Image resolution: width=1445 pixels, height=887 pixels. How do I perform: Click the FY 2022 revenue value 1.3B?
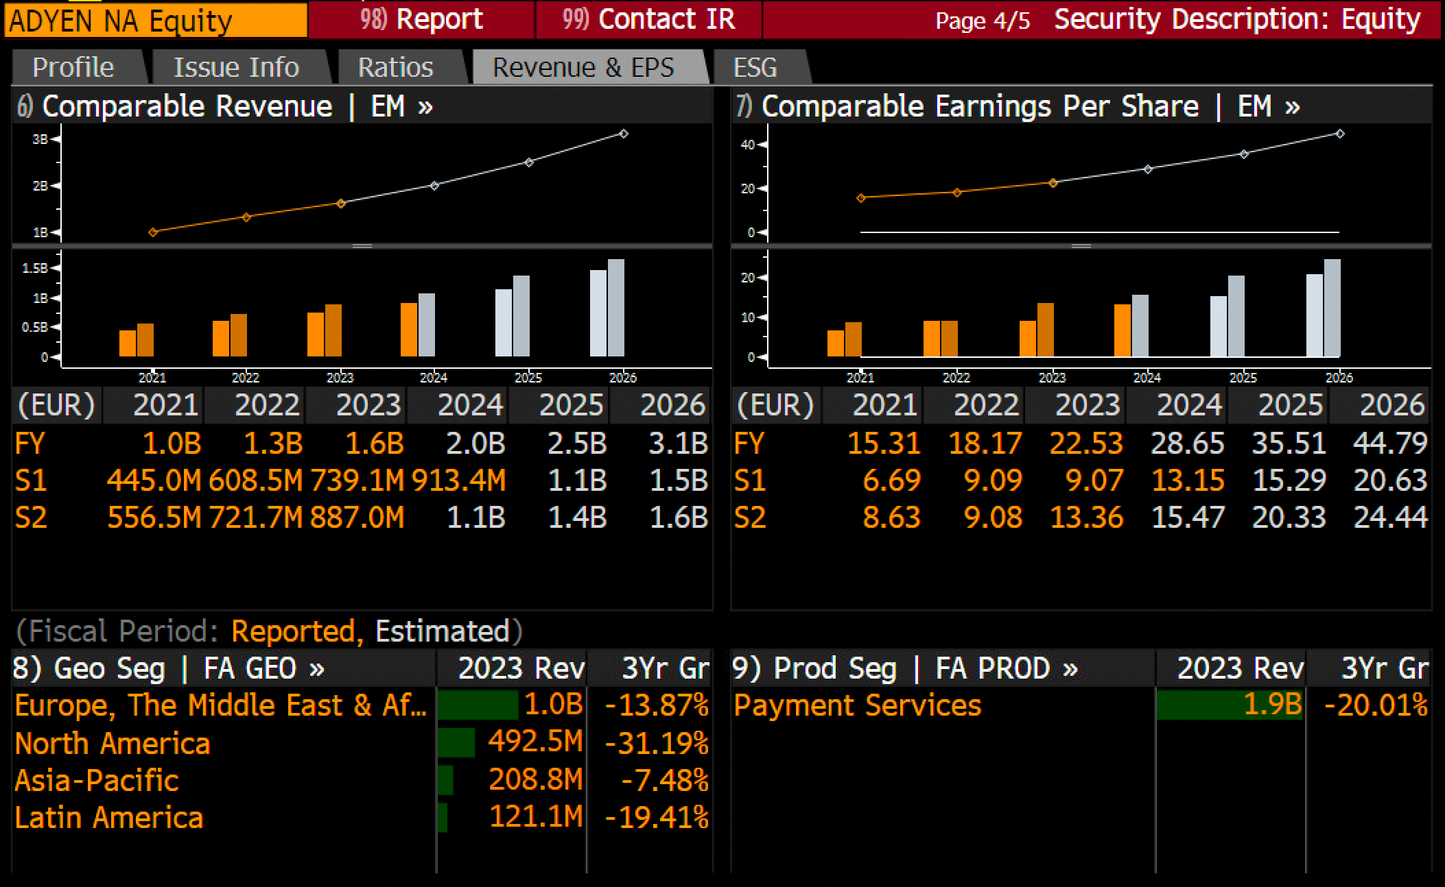click(x=273, y=443)
